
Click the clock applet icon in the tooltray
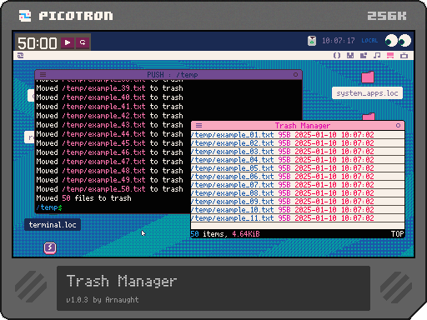point(312,41)
